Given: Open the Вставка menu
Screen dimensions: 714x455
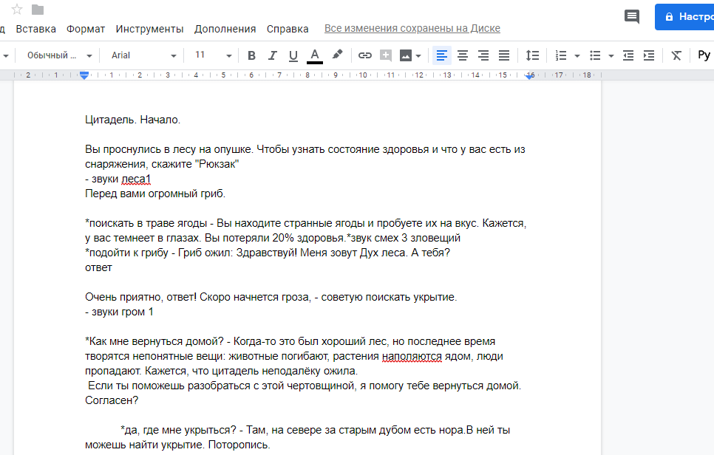Looking at the screenshot, I should pos(36,29).
